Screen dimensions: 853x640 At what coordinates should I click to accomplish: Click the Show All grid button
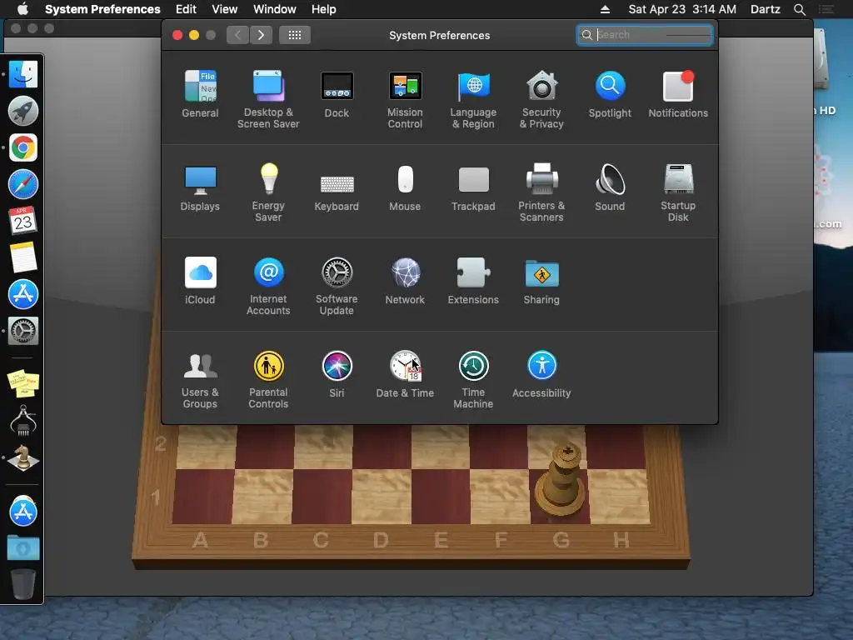pos(295,35)
